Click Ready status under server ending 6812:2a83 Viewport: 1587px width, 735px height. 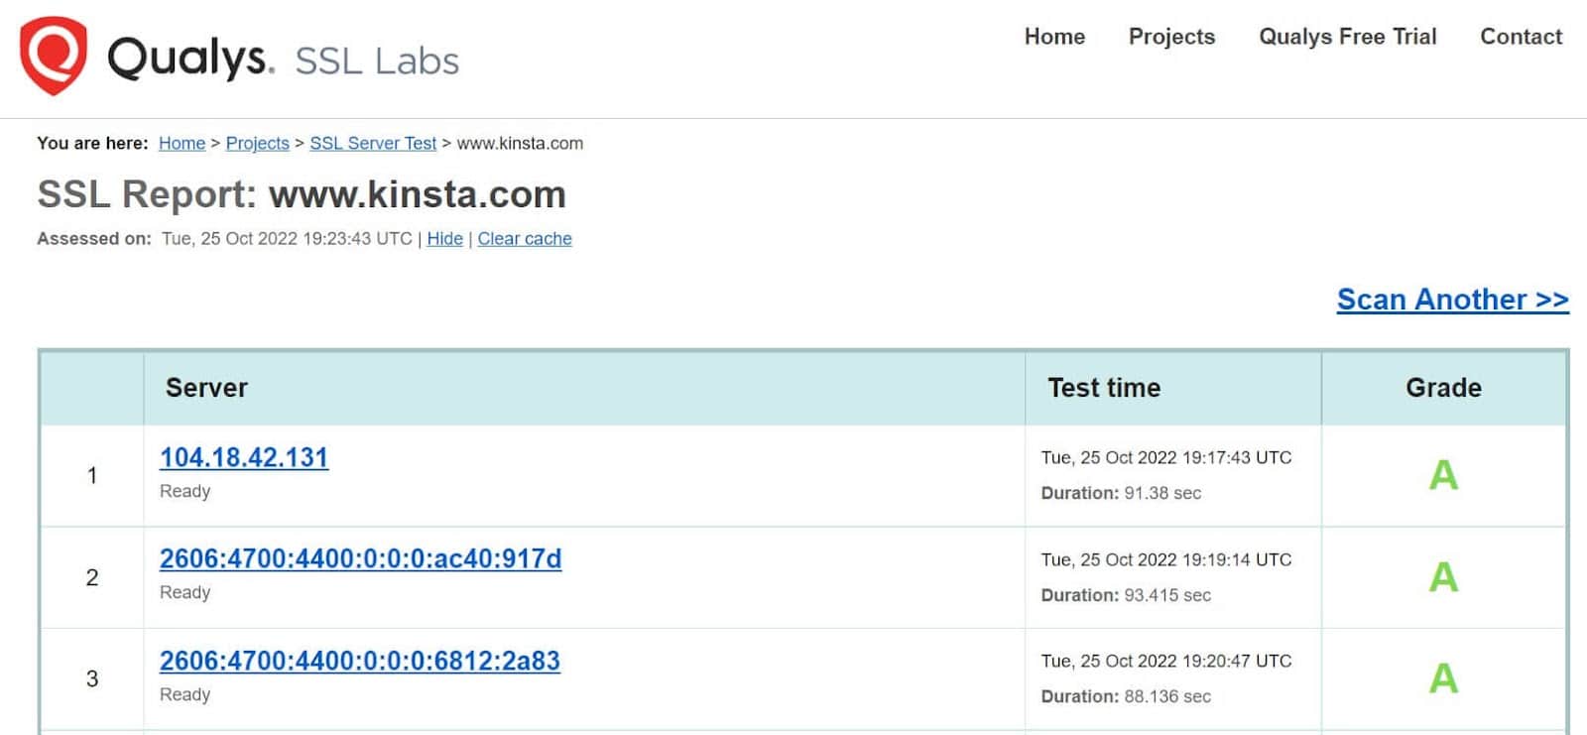[x=185, y=694]
